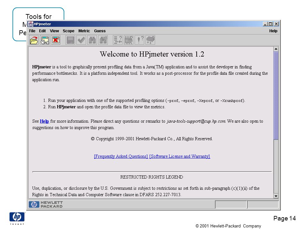Image resolution: width=307 pixels, height=230 pixels.
Task: Open the Help menu at right
Action: click(273, 31)
